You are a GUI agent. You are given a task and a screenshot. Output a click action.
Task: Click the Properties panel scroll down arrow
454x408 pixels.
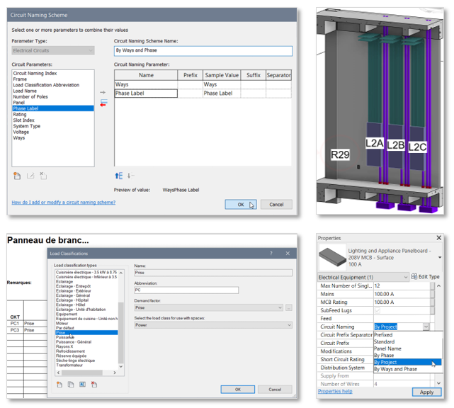tap(438, 383)
